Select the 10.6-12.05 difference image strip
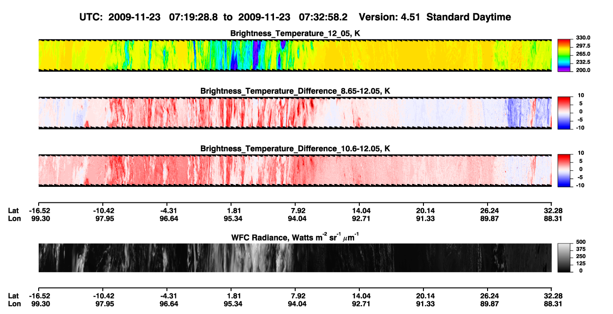This screenshot has width=613, height=314. click(x=295, y=170)
